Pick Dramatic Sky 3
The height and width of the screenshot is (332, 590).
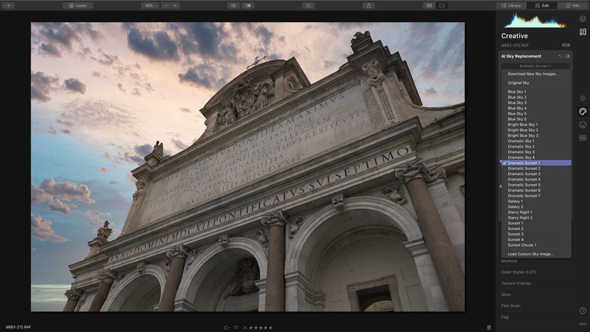tap(536, 152)
